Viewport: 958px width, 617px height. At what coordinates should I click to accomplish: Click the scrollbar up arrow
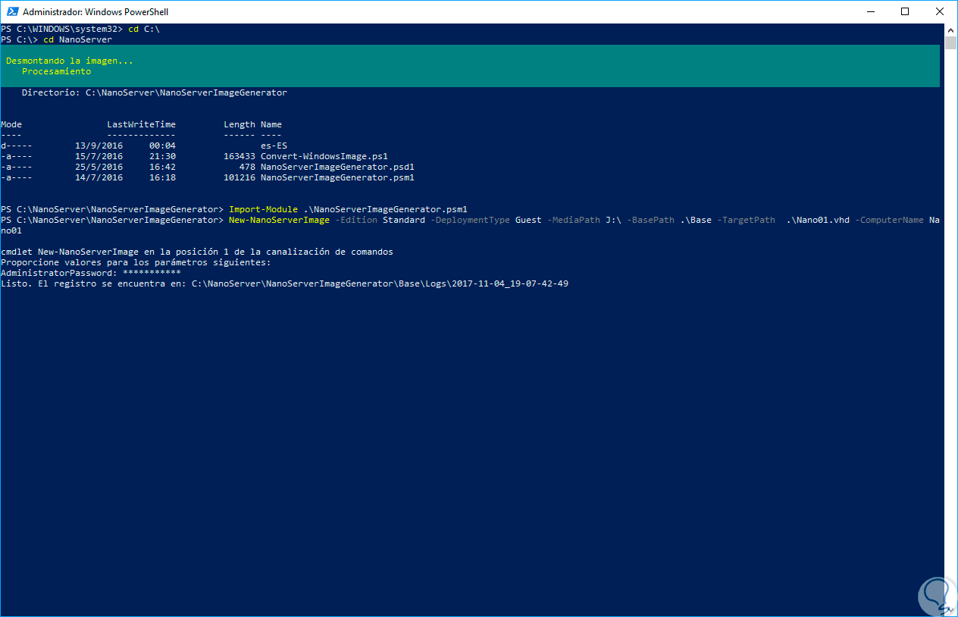[x=950, y=29]
